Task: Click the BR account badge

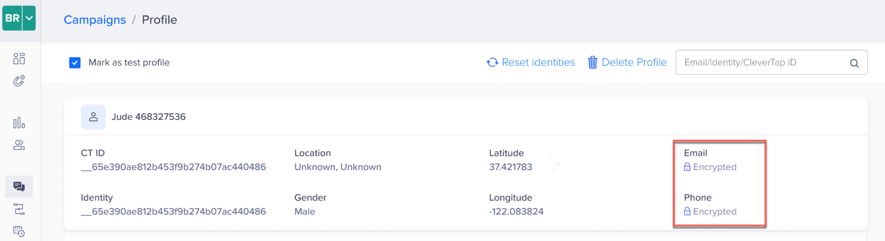Action: click(x=12, y=18)
